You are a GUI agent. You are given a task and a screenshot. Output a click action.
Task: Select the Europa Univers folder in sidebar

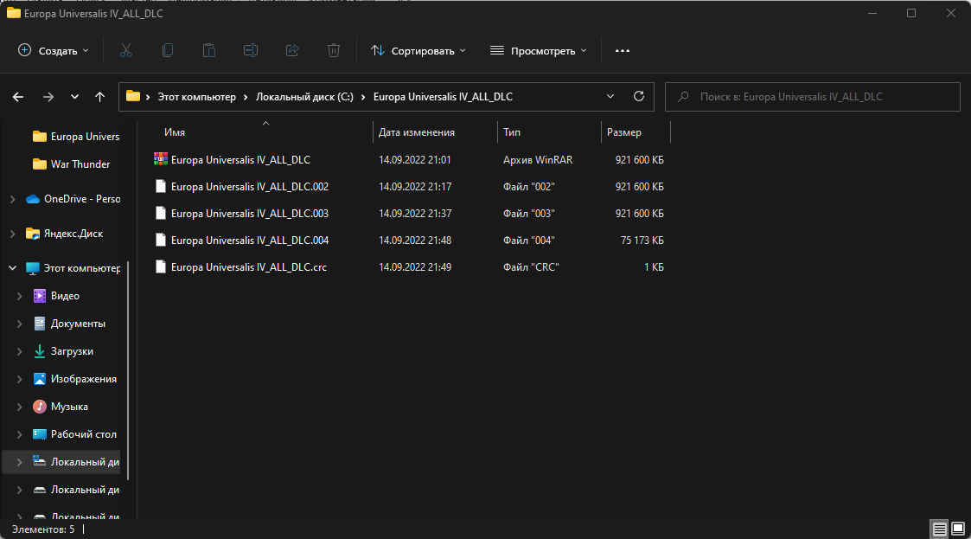pyautogui.click(x=76, y=137)
